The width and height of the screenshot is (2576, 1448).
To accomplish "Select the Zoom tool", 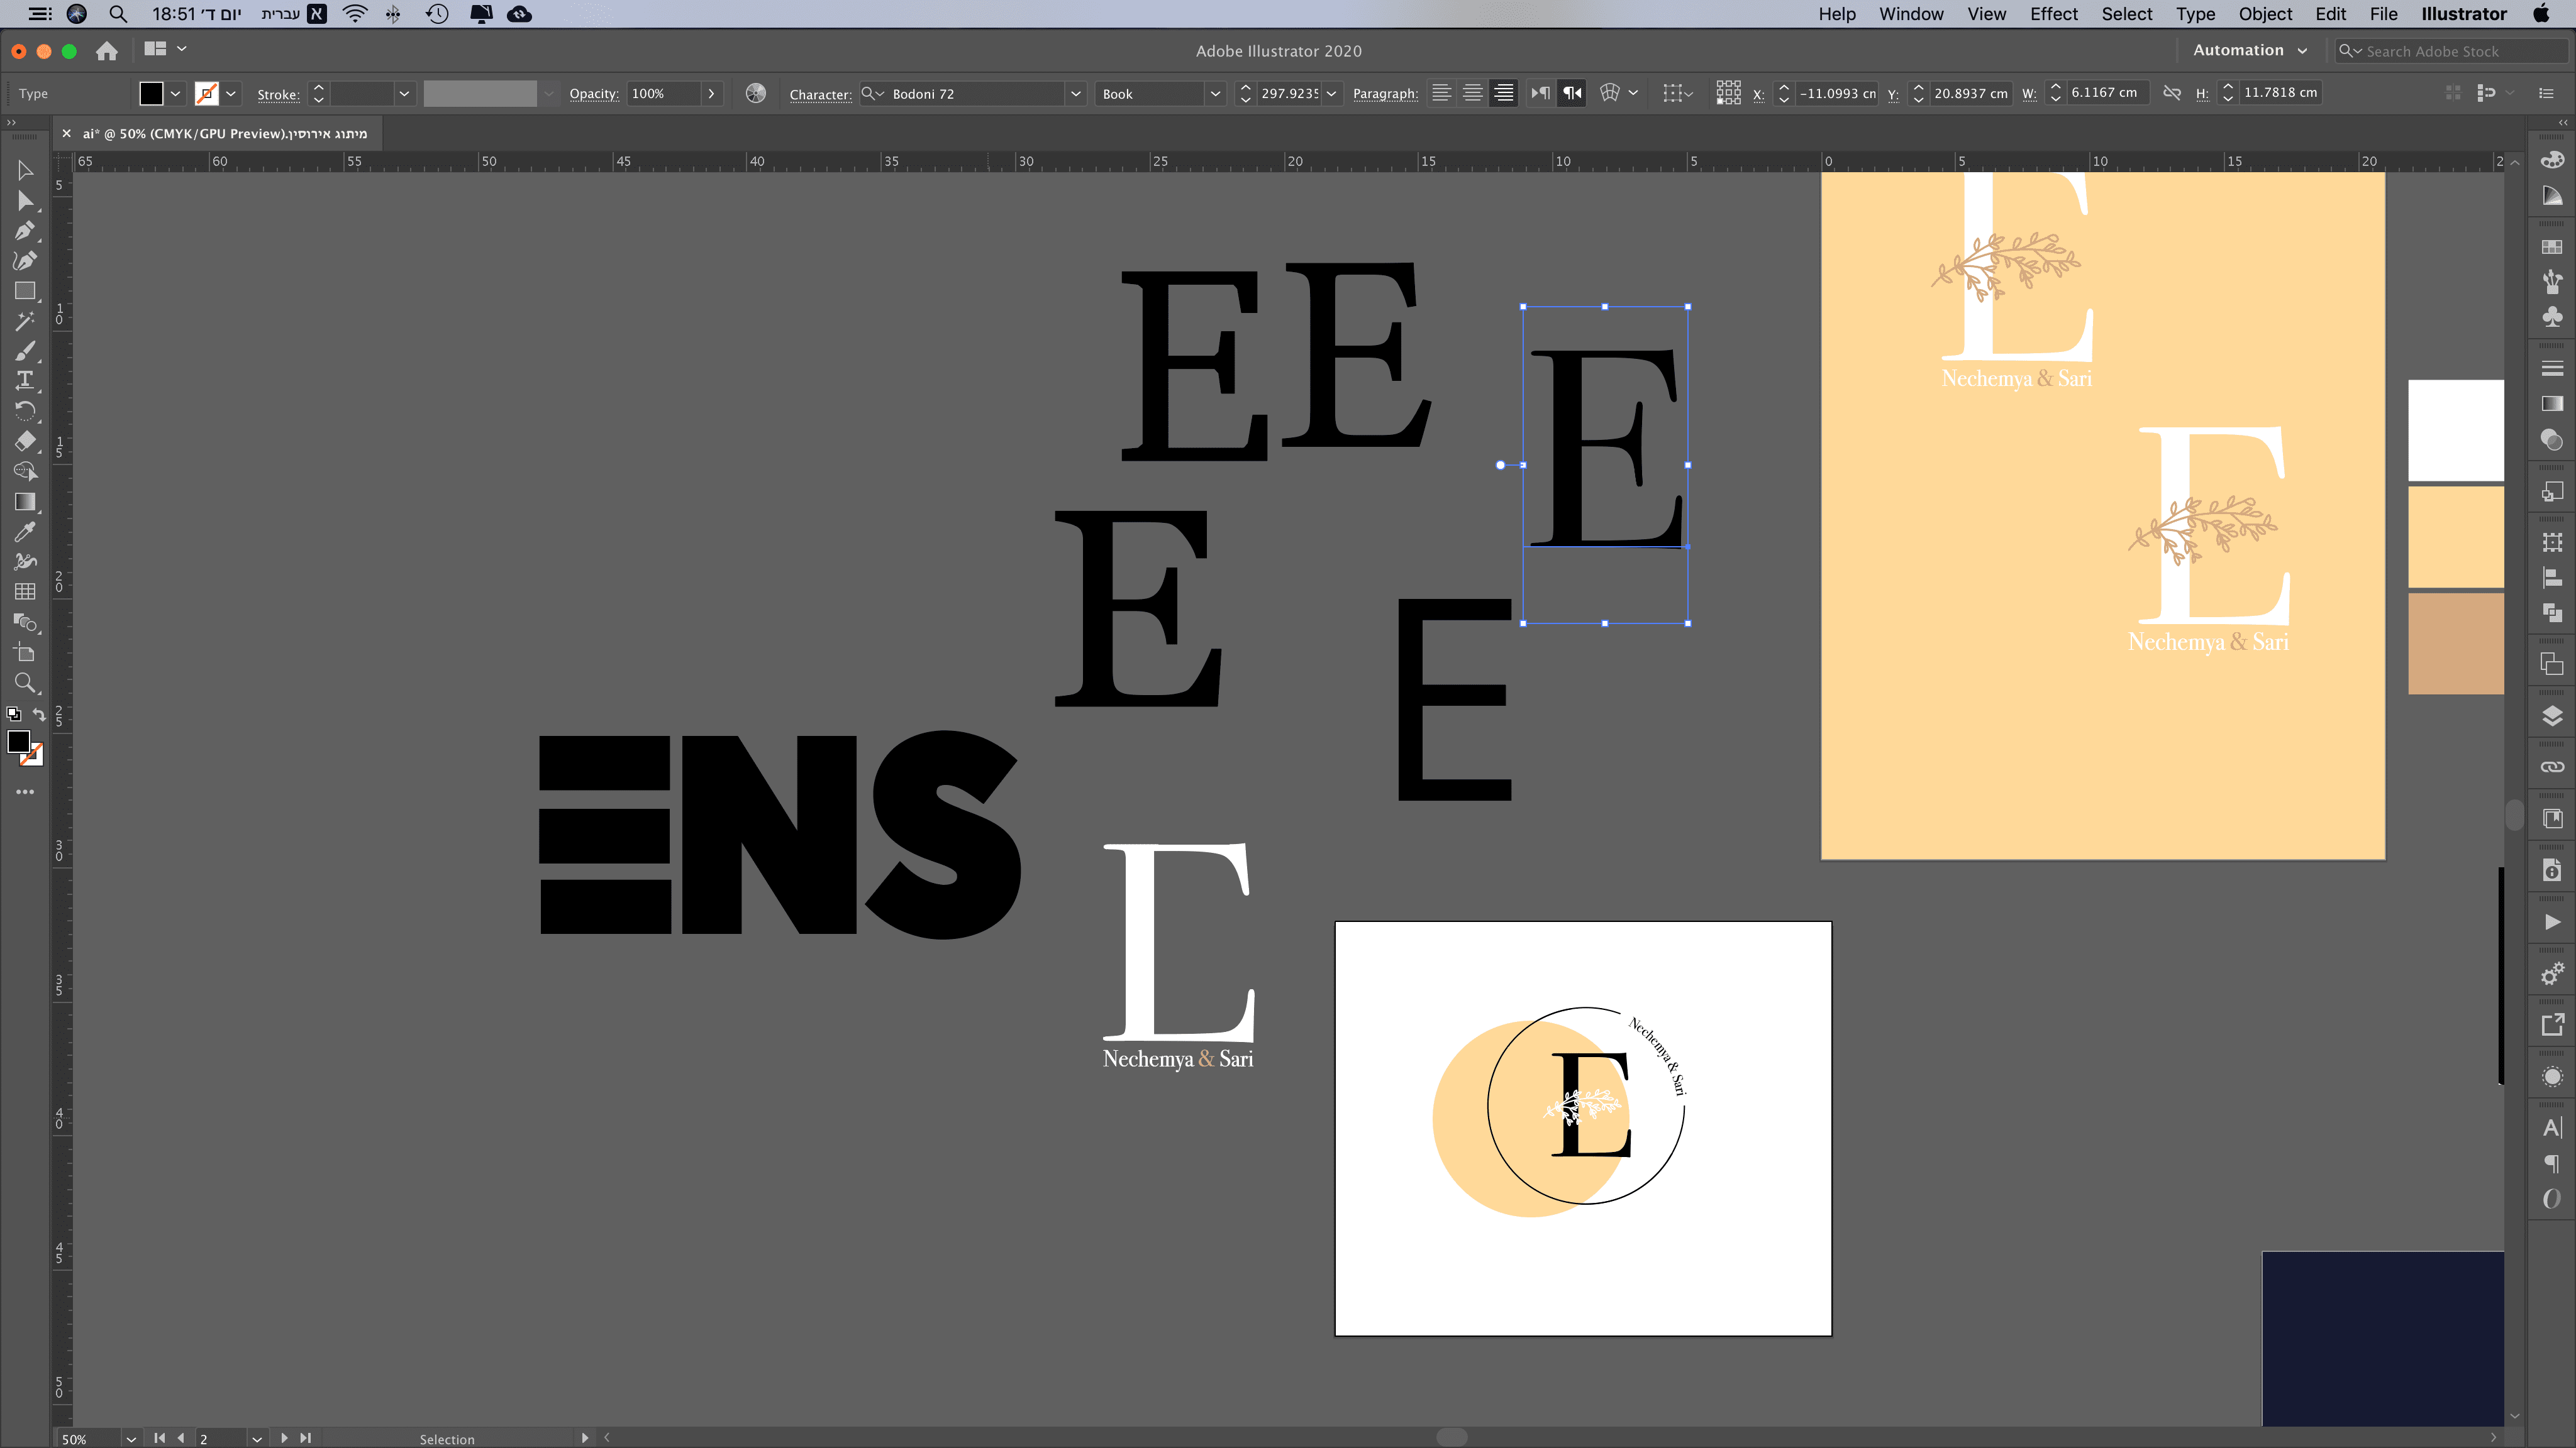I will (x=25, y=684).
